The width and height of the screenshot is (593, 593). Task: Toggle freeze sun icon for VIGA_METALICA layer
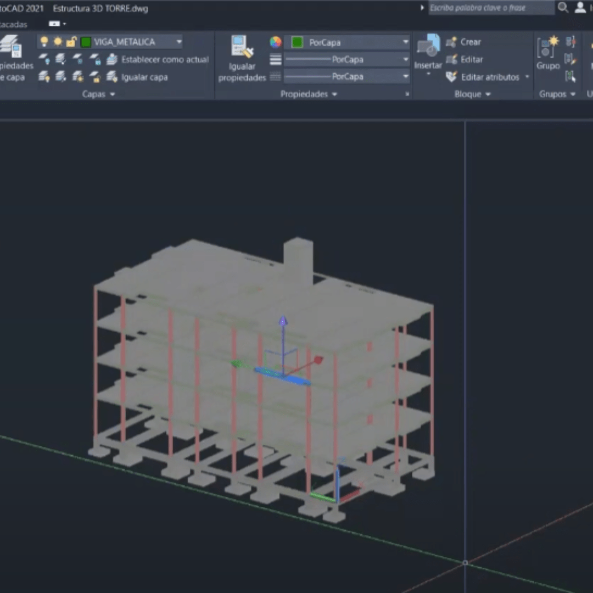pos(58,42)
